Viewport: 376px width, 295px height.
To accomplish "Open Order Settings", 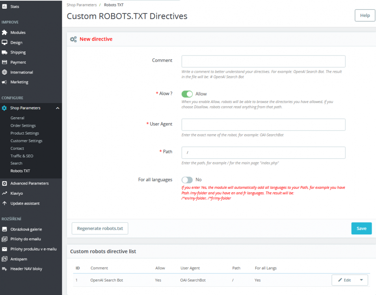I will pos(23,125).
